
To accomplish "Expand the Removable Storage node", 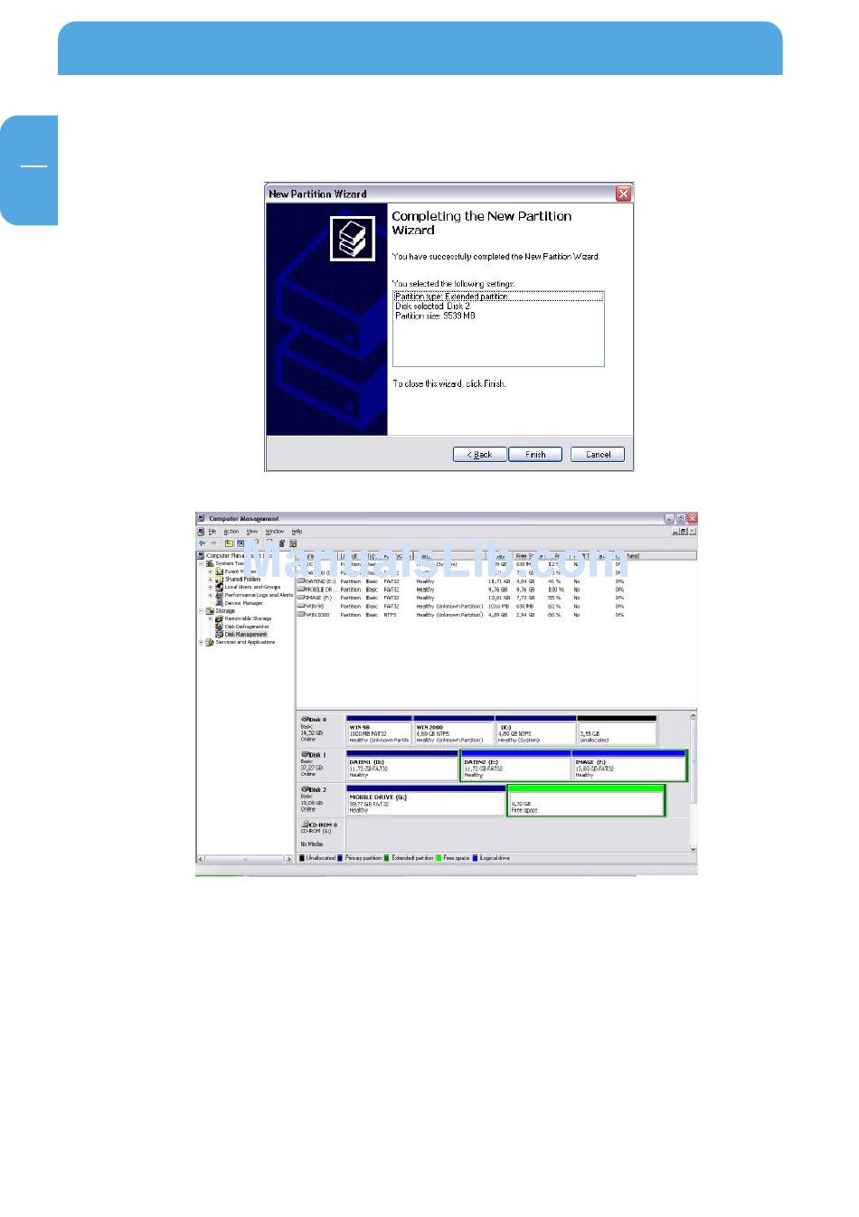I will [x=210, y=618].
